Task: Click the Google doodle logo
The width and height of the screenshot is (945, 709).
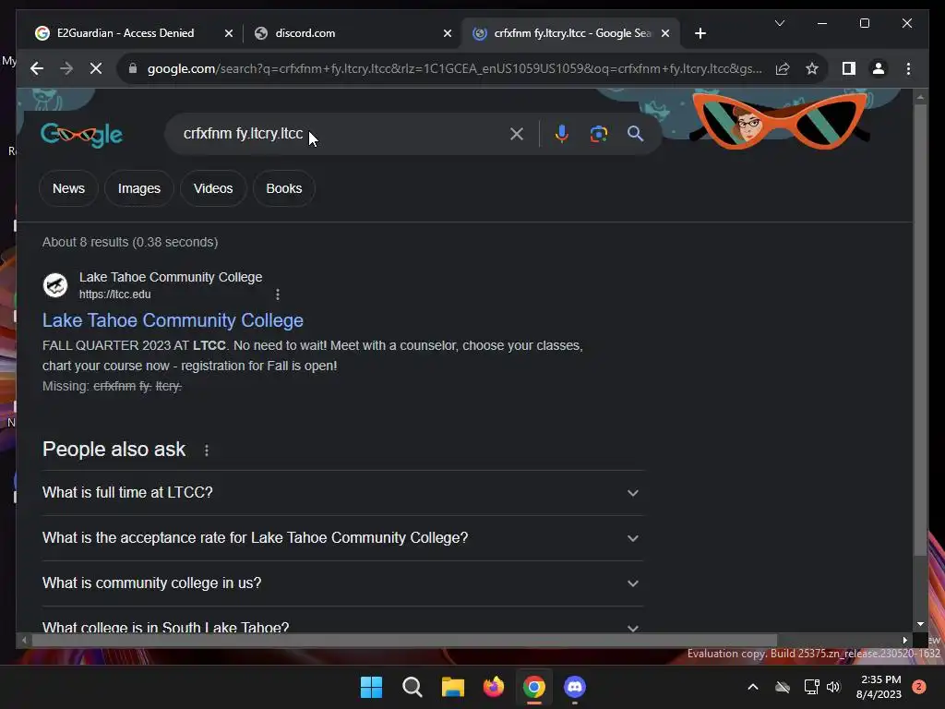Action: 81,134
